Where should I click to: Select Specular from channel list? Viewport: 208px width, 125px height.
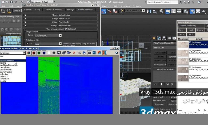tap(13, 81)
